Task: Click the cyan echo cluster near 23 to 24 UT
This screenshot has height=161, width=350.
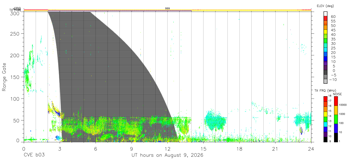Action: (x=303, y=120)
